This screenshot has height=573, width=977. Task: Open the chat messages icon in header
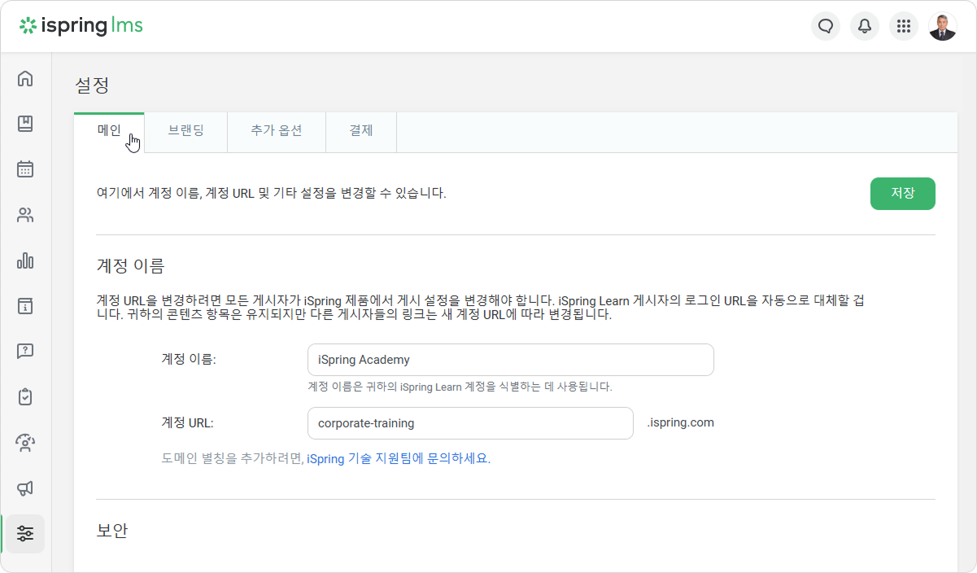826,26
